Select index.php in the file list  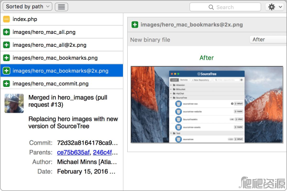point(62,19)
